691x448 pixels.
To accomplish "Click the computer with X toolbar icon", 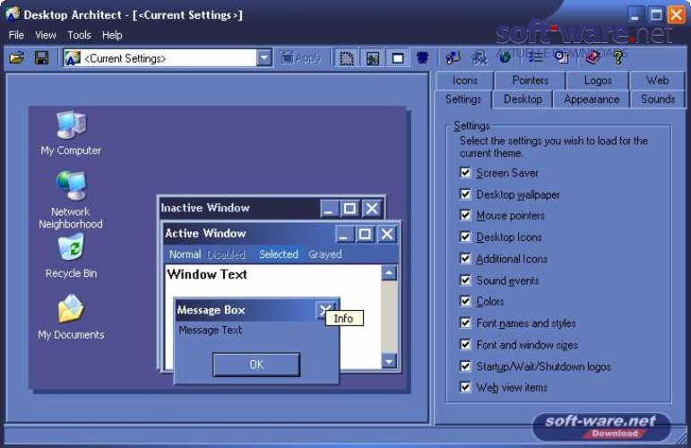I will coord(479,57).
